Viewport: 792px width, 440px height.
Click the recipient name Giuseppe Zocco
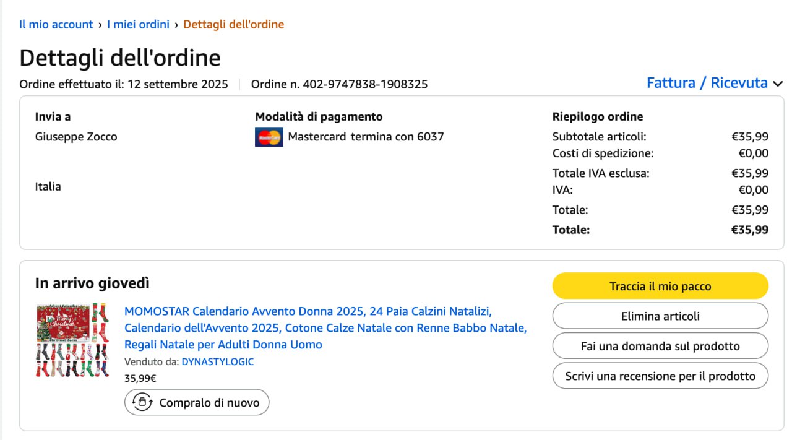point(76,137)
